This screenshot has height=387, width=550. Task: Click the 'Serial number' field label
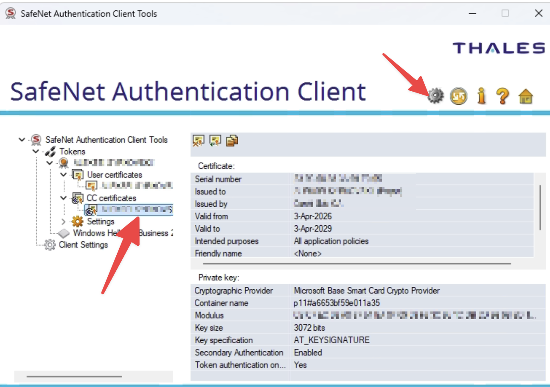coord(218,179)
